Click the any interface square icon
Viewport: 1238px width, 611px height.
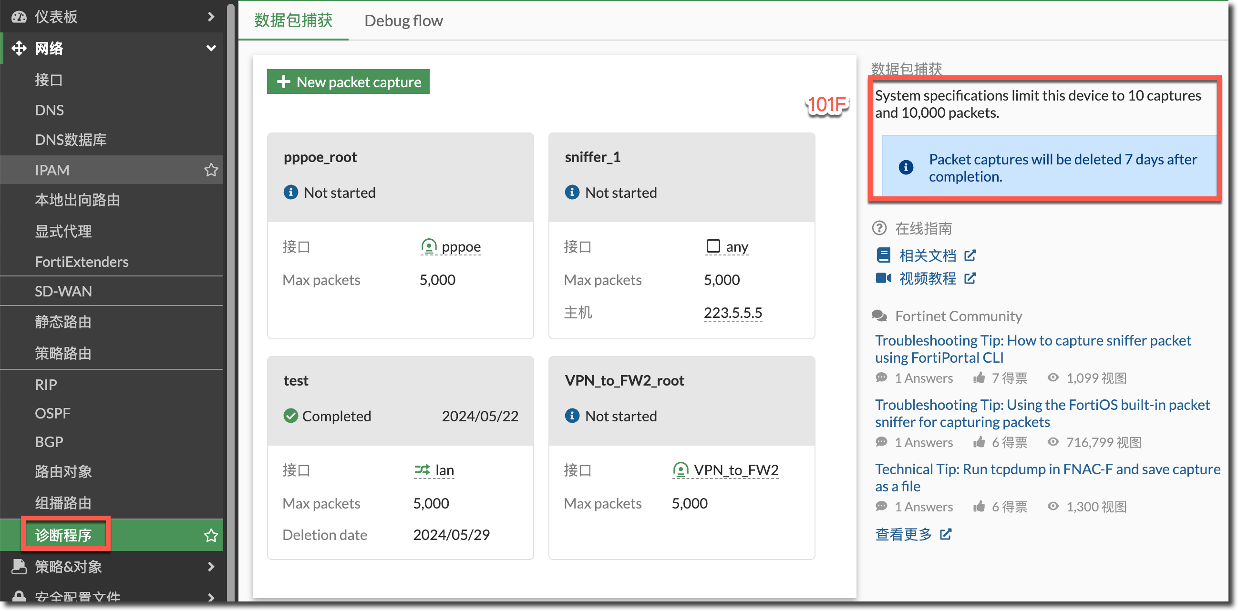[713, 246]
